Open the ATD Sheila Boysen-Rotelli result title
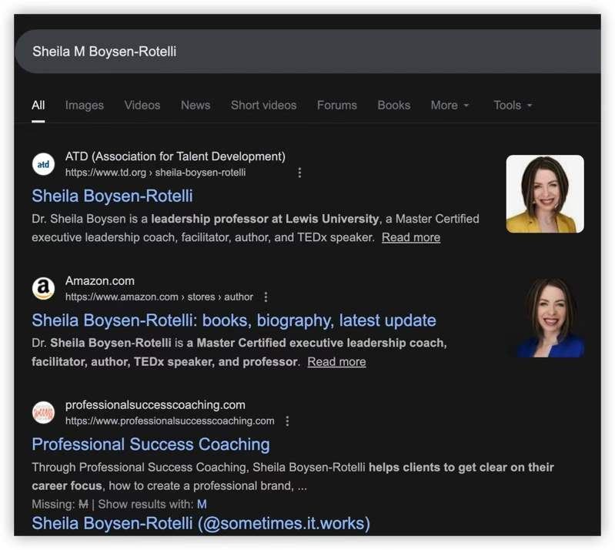Screen dimensions: 615x550 tap(112, 196)
